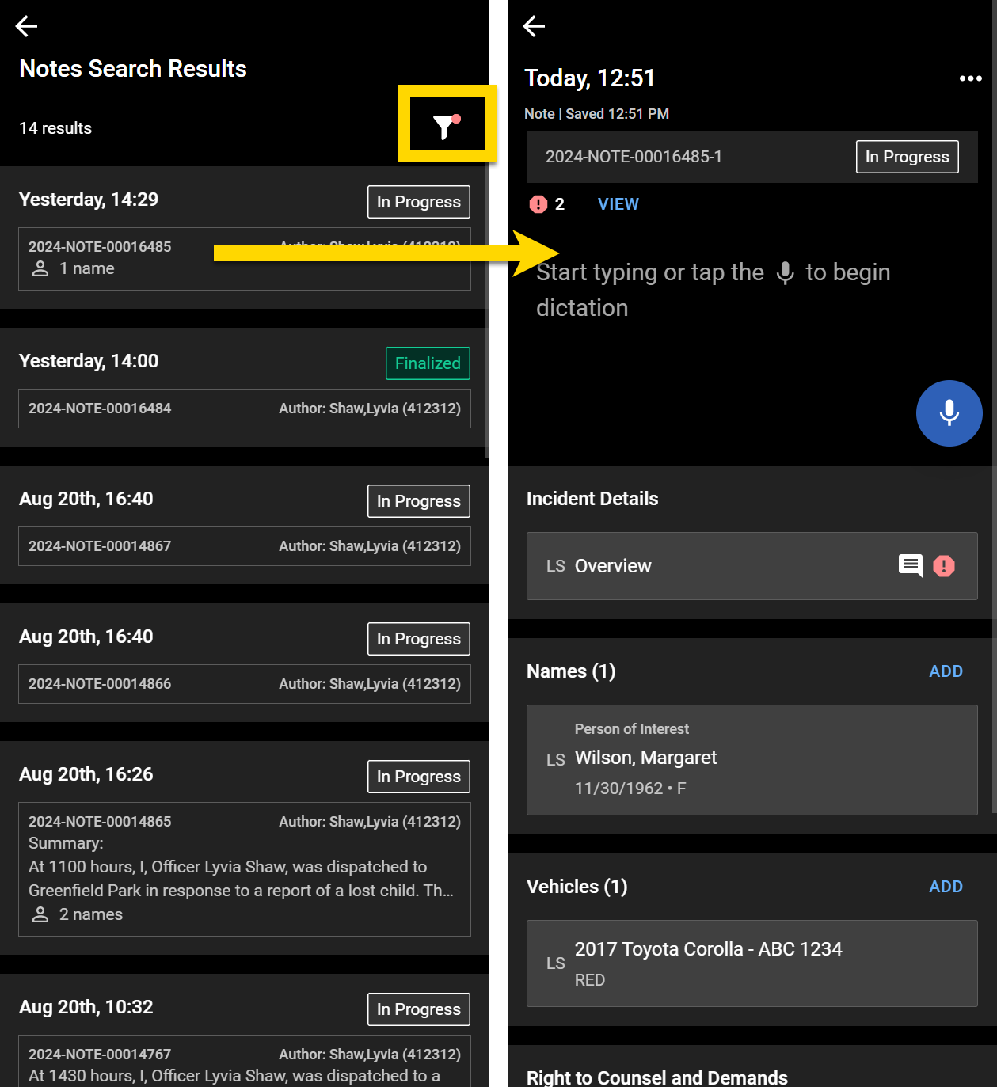Open the 2017 Toyota Corolla vehicle card
Screen dimensions: 997x1087
[751, 963]
